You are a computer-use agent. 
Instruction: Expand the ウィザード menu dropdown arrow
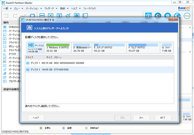click(x=56, y=8)
